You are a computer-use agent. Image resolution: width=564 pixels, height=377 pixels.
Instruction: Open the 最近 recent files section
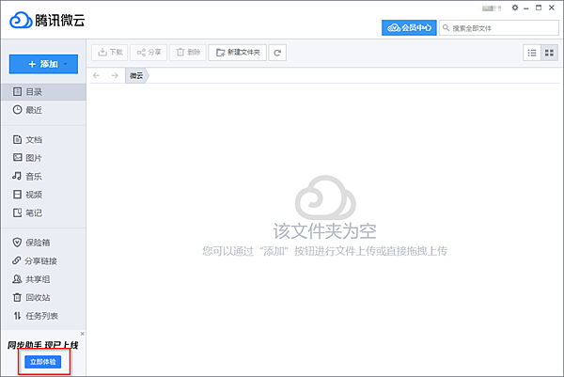pos(43,110)
